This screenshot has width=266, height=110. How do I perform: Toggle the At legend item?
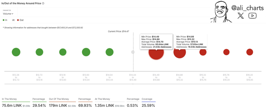pyautogui.click(x=14, y=20)
